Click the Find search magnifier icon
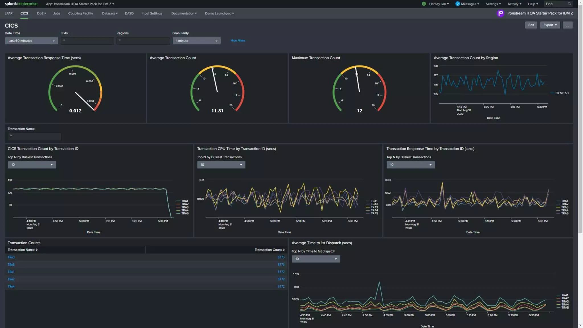The image size is (583, 328). pyautogui.click(x=569, y=4)
